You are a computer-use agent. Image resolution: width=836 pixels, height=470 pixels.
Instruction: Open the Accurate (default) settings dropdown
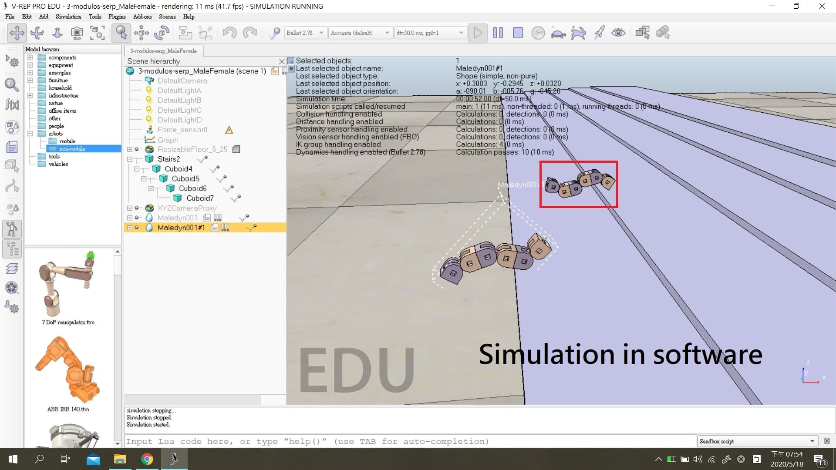360,33
